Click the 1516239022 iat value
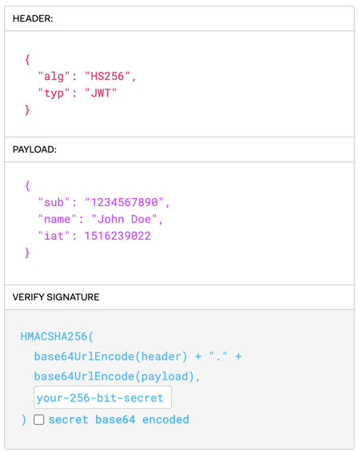 click(117, 236)
